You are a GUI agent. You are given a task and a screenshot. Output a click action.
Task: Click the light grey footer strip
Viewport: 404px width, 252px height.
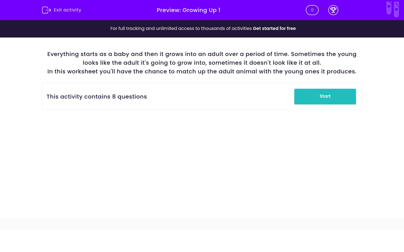click(x=202, y=224)
